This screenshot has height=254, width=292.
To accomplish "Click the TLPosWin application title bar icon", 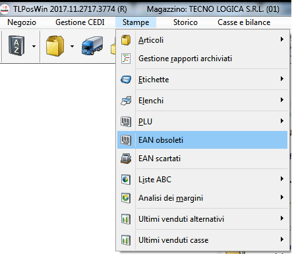I will (x=5, y=9).
